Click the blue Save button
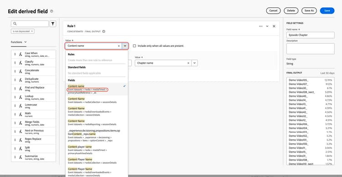342x177 pixels. pyautogui.click(x=327, y=10)
